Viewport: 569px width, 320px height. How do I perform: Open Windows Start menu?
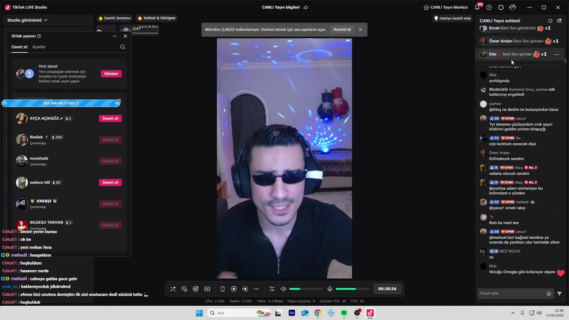[199, 313]
